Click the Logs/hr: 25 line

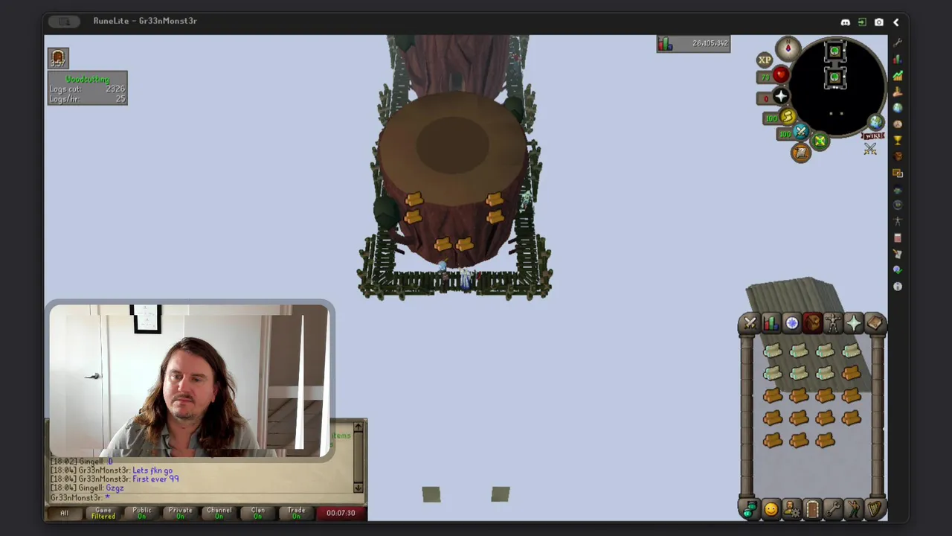87,99
